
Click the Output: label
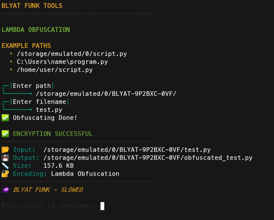(x=26, y=158)
